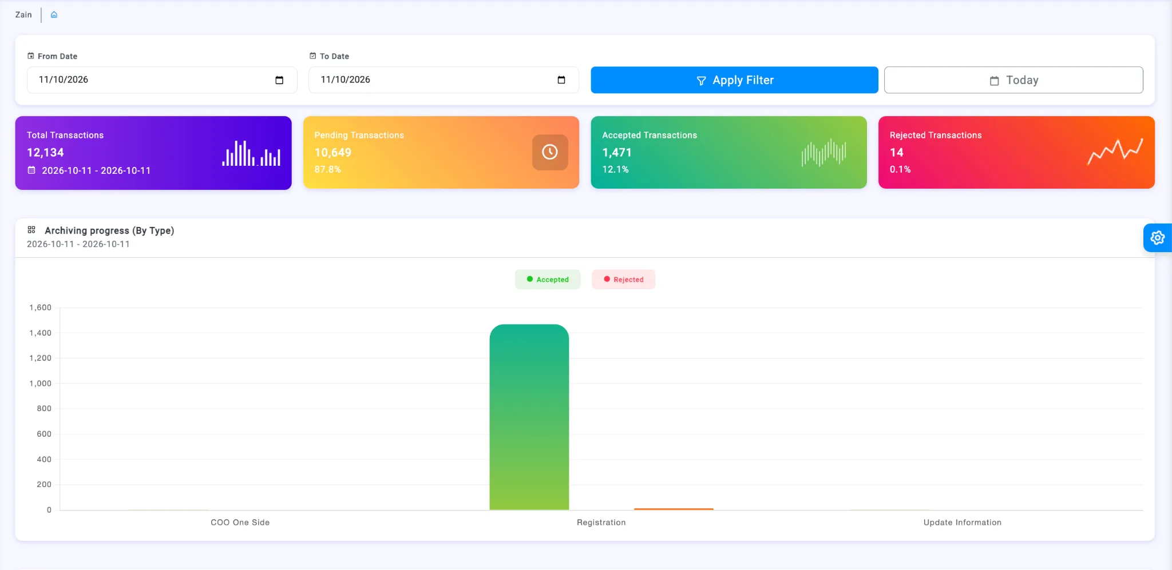Click the bar chart icon on Total Transactions card
1172x570 pixels.
251,153
